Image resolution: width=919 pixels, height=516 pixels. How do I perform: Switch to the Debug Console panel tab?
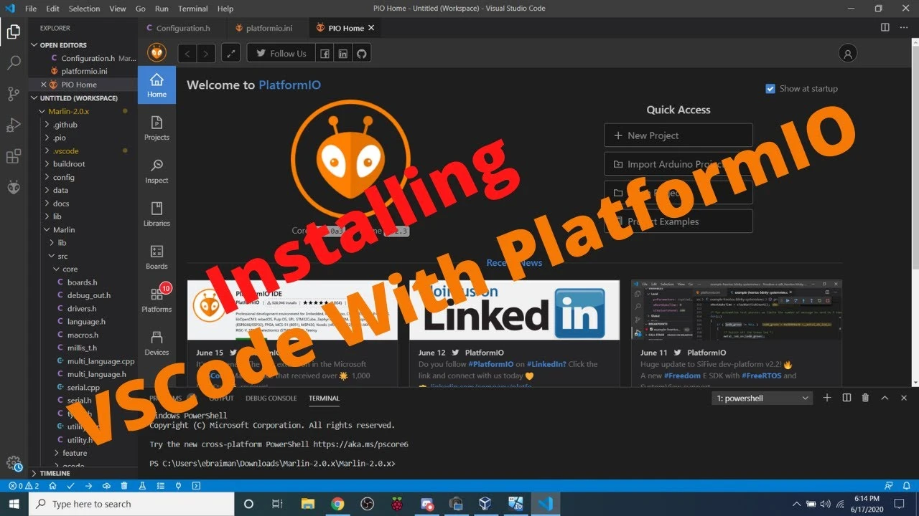271,398
